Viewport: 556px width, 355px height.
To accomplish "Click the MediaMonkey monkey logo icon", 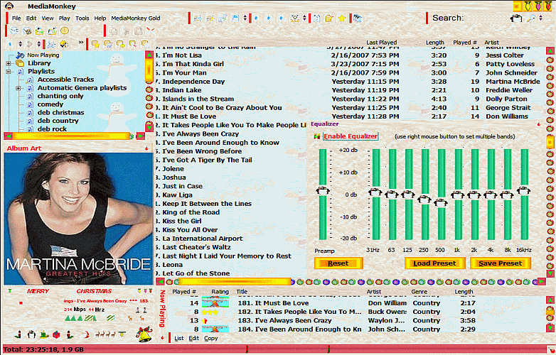I will [9, 6].
